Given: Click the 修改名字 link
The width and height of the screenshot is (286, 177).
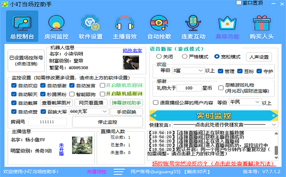Looking at the screenshot, I should 132,51.
